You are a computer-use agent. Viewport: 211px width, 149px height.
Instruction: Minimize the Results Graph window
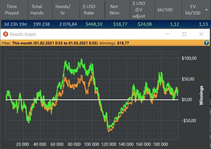168,34
